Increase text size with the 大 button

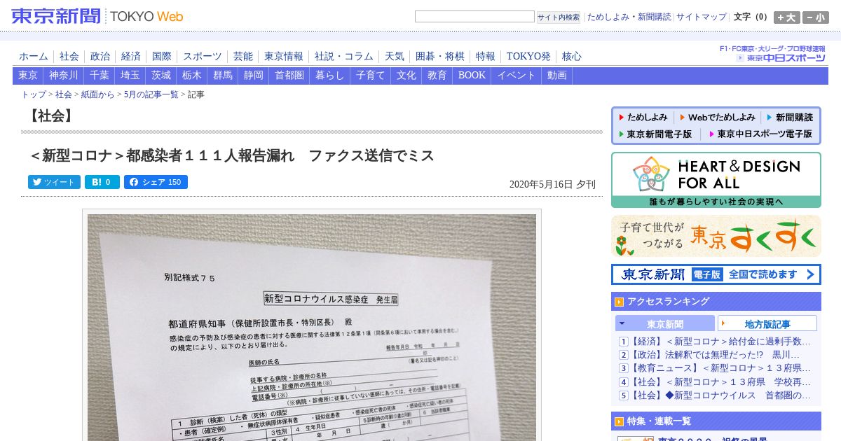tap(787, 17)
